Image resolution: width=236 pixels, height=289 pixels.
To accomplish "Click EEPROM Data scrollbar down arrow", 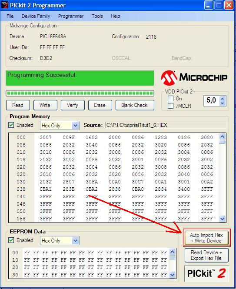I will point(173,275).
